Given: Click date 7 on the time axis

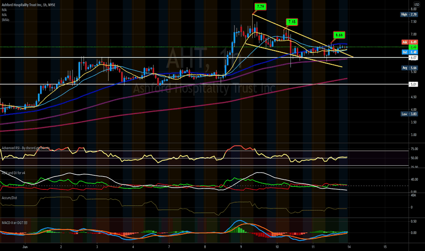Looking at the screenshot, I should pos(169,247).
